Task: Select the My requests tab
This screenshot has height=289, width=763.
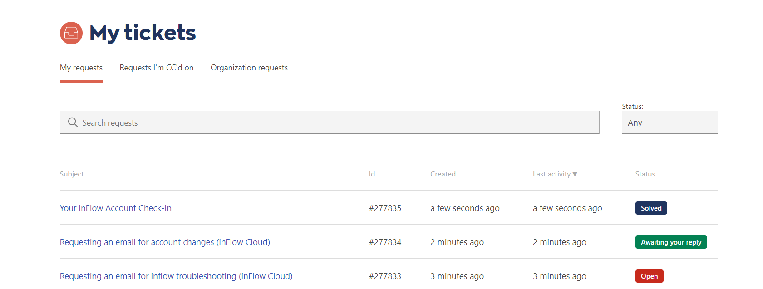Action: [x=81, y=68]
